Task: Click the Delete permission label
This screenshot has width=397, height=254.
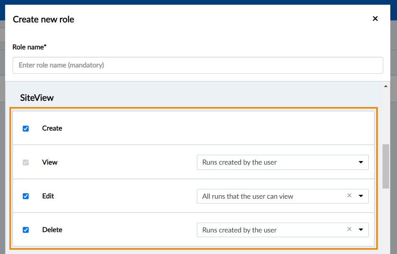Action: click(52, 229)
